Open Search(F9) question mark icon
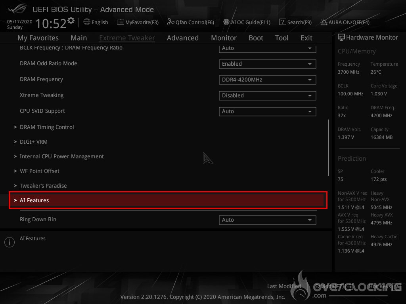This screenshot has height=304, width=406. pos(282,22)
